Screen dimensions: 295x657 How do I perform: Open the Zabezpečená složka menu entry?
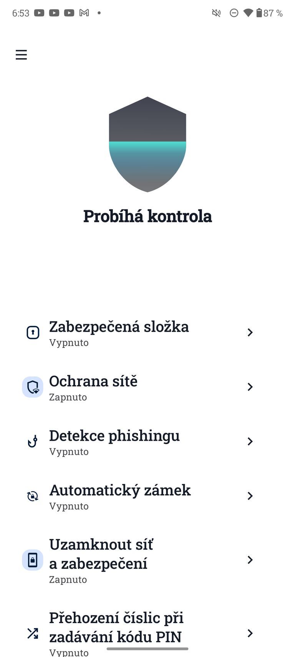pos(119,327)
